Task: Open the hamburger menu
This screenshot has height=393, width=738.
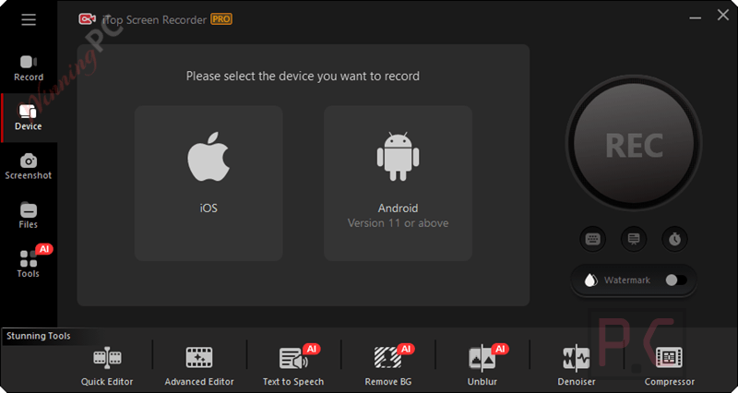Action: point(29,19)
